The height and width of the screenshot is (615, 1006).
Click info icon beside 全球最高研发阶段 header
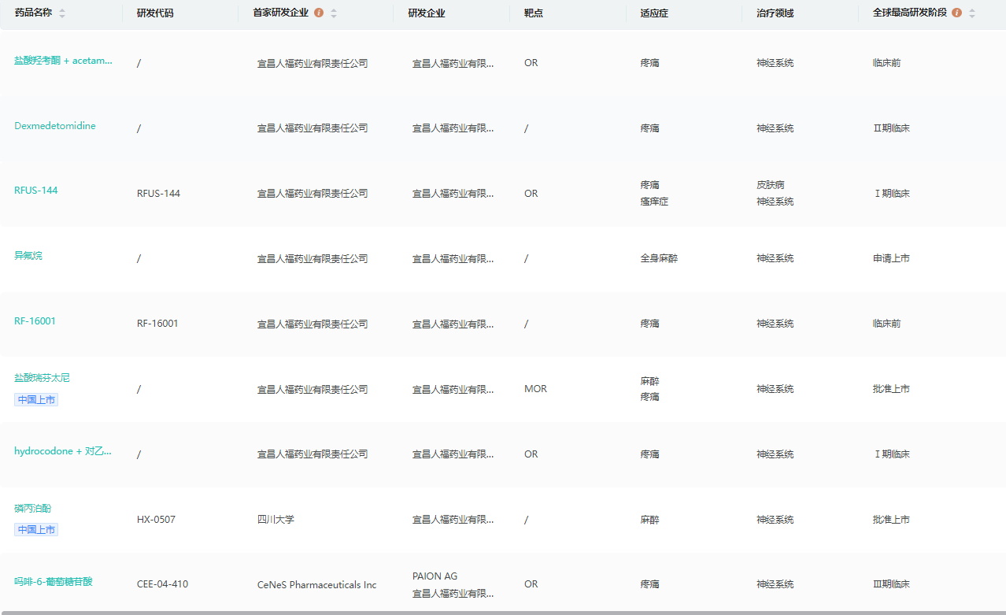956,13
